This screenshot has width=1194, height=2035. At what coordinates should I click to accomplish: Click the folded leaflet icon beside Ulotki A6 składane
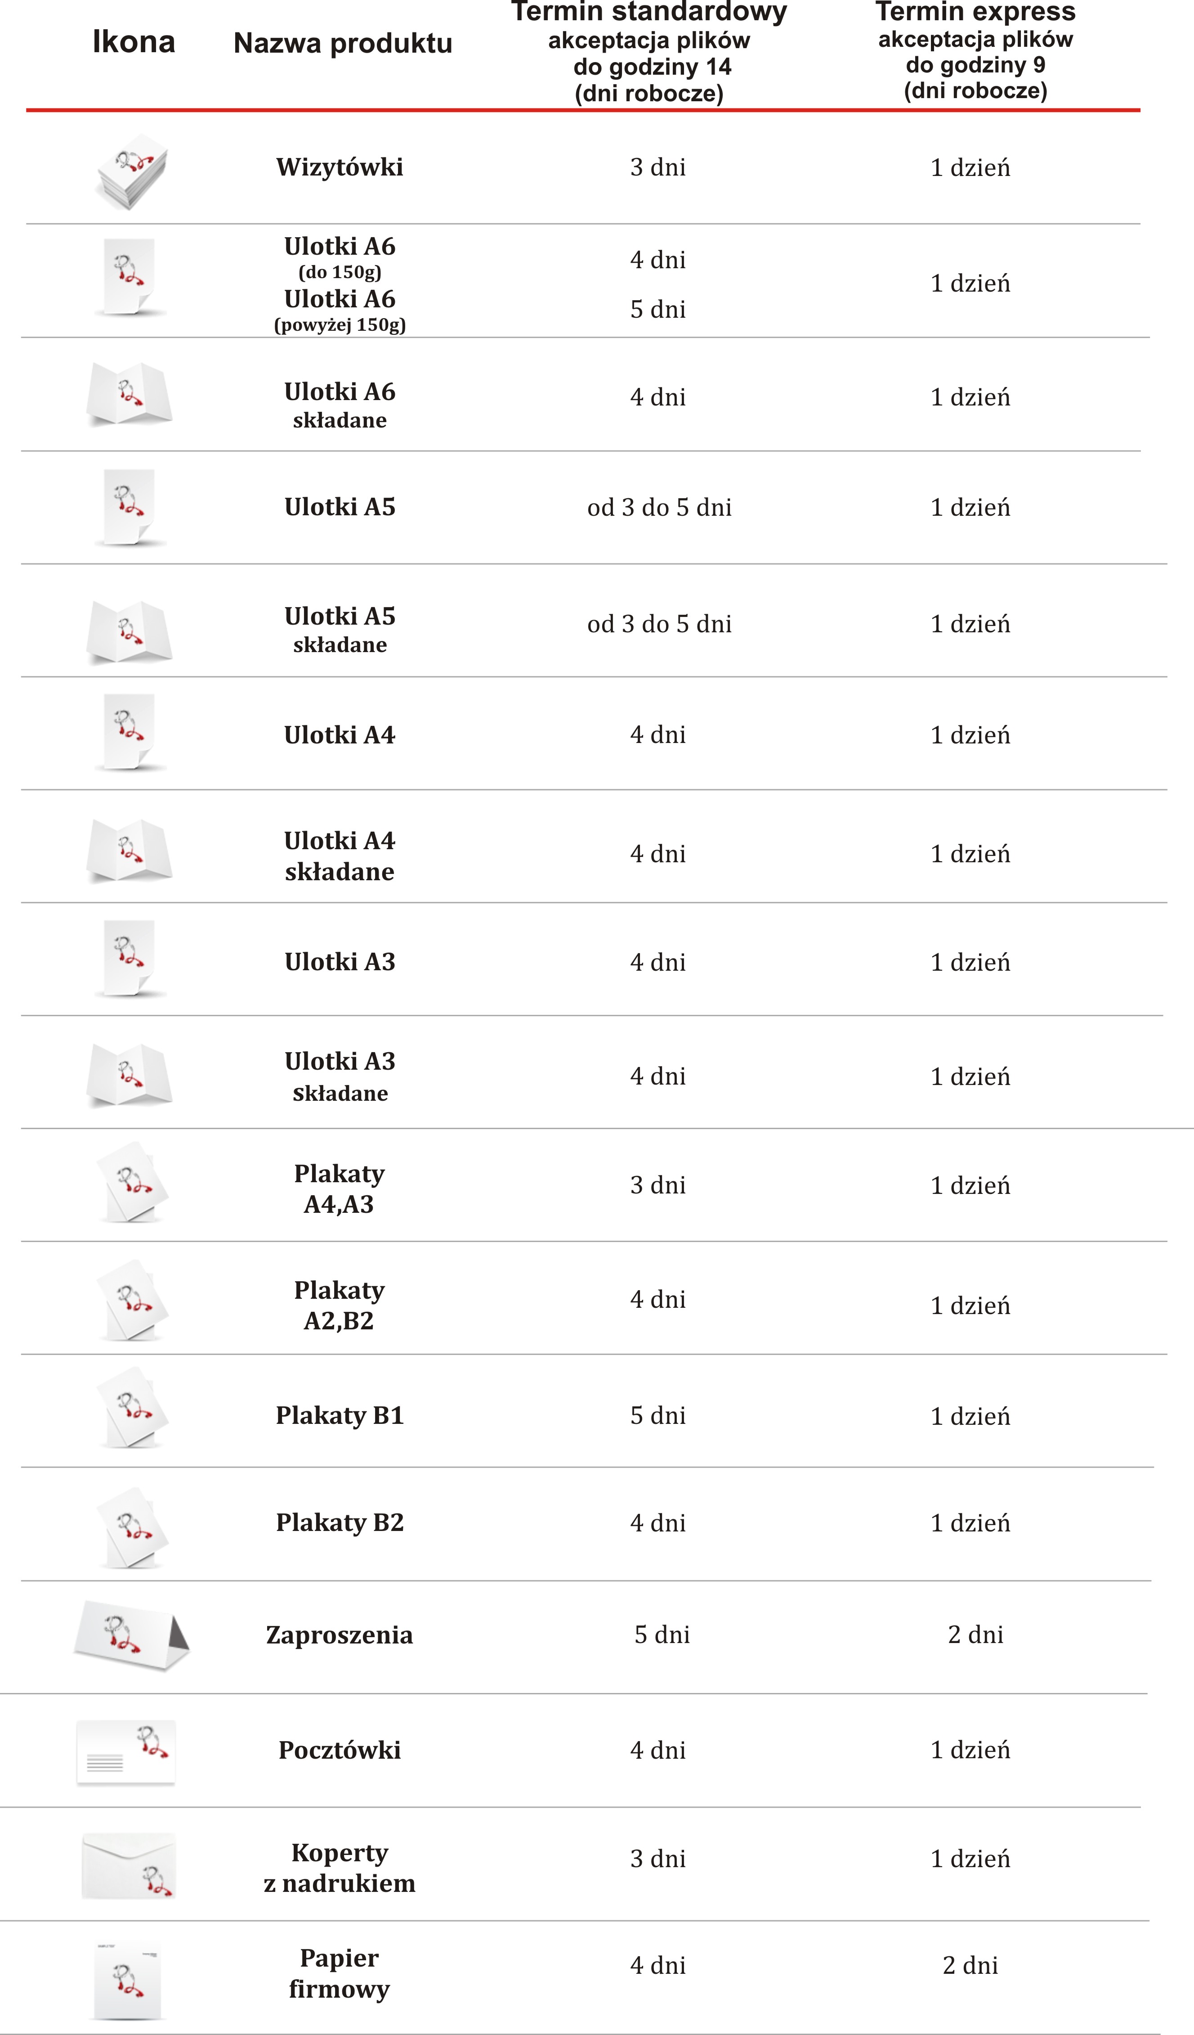tap(130, 394)
